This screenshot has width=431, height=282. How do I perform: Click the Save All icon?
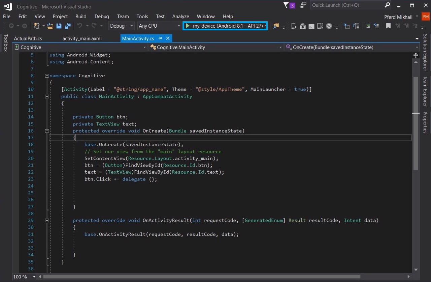point(67,26)
